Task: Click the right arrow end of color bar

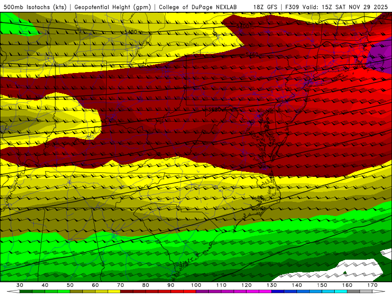Action: coord(379,292)
